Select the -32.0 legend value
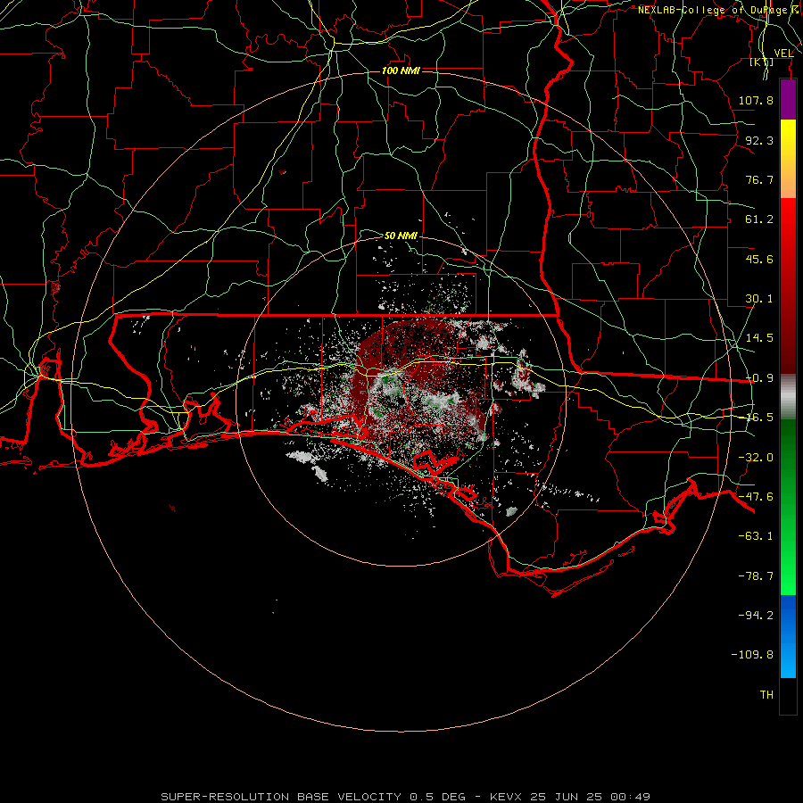This screenshot has width=803, height=803. tap(756, 458)
